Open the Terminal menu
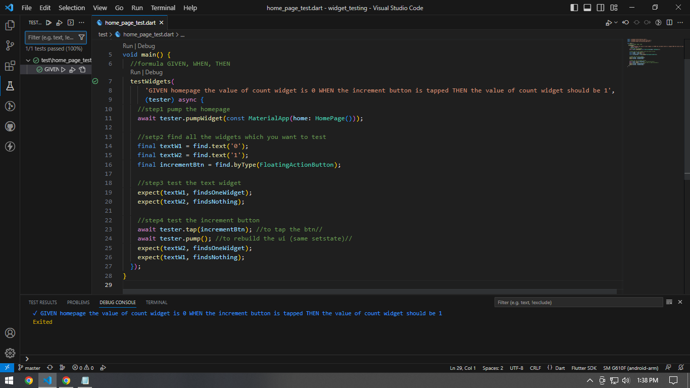Image resolution: width=690 pixels, height=388 pixels. (x=163, y=8)
